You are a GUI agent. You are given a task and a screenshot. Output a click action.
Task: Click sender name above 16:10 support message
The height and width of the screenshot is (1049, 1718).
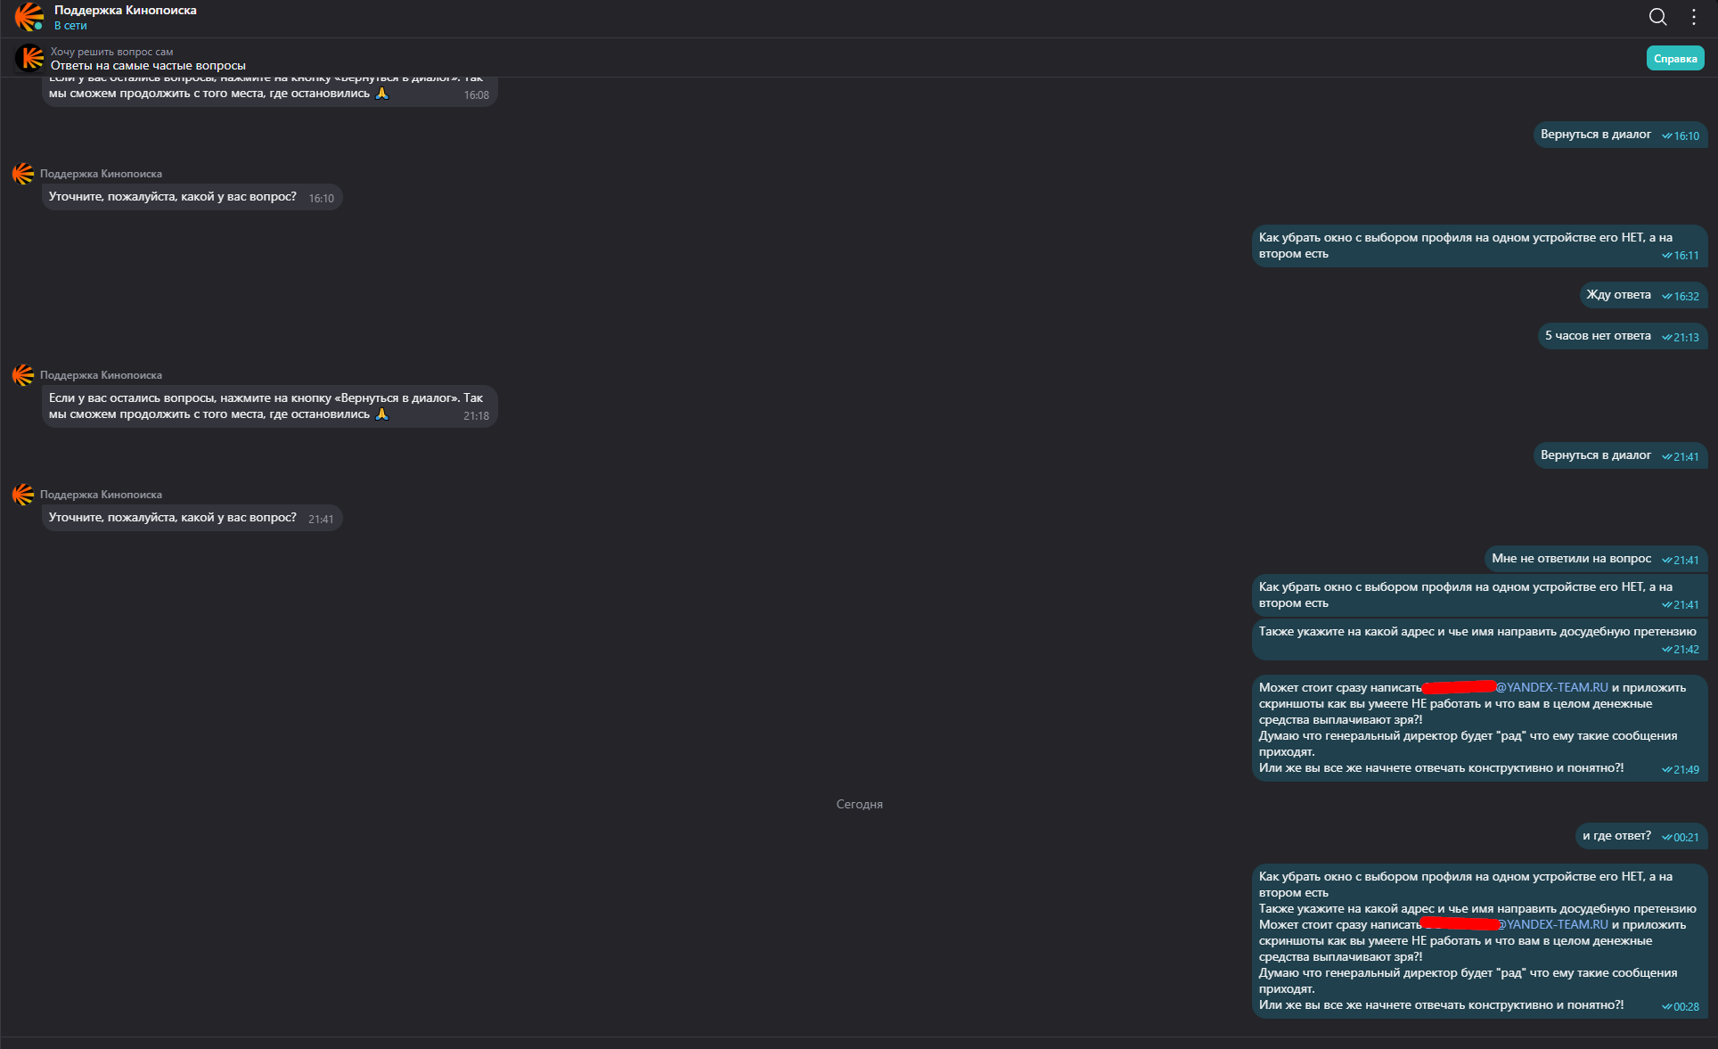pos(101,174)
